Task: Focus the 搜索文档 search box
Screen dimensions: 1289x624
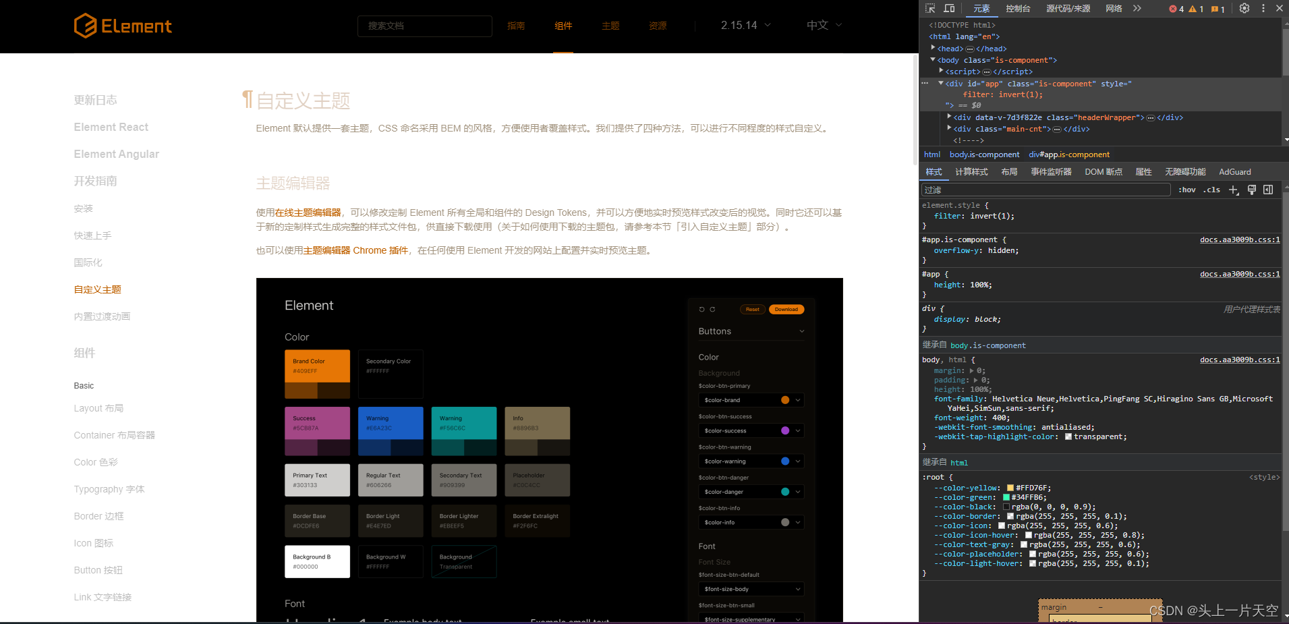Action: [x=424, y=26]
